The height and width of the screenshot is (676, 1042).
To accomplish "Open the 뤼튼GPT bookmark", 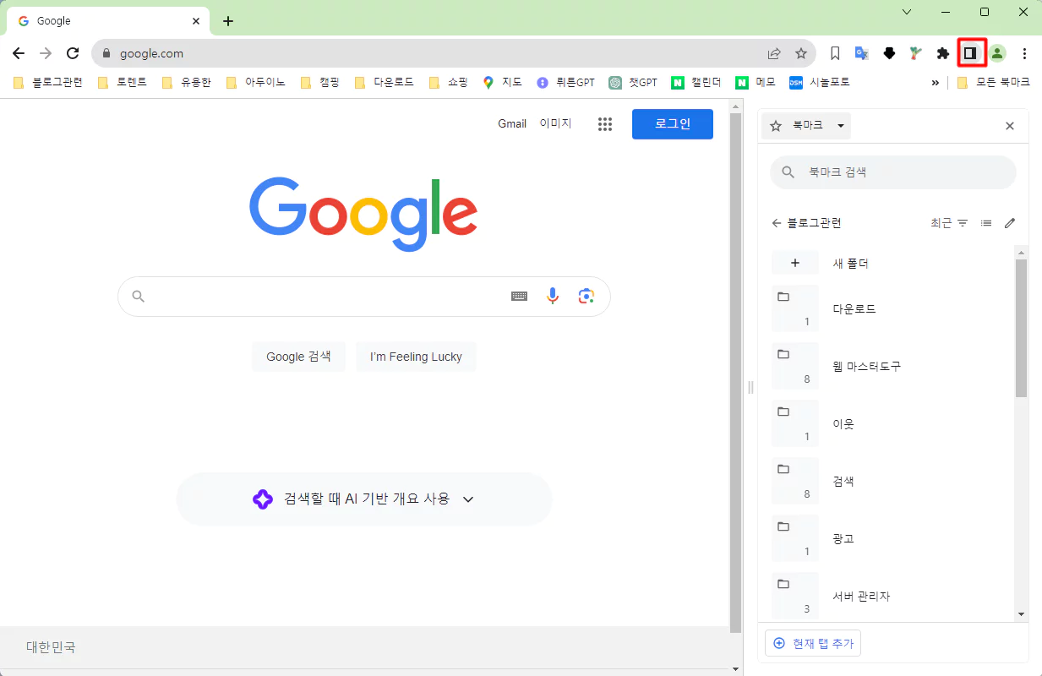I will (x=565, y=82).
